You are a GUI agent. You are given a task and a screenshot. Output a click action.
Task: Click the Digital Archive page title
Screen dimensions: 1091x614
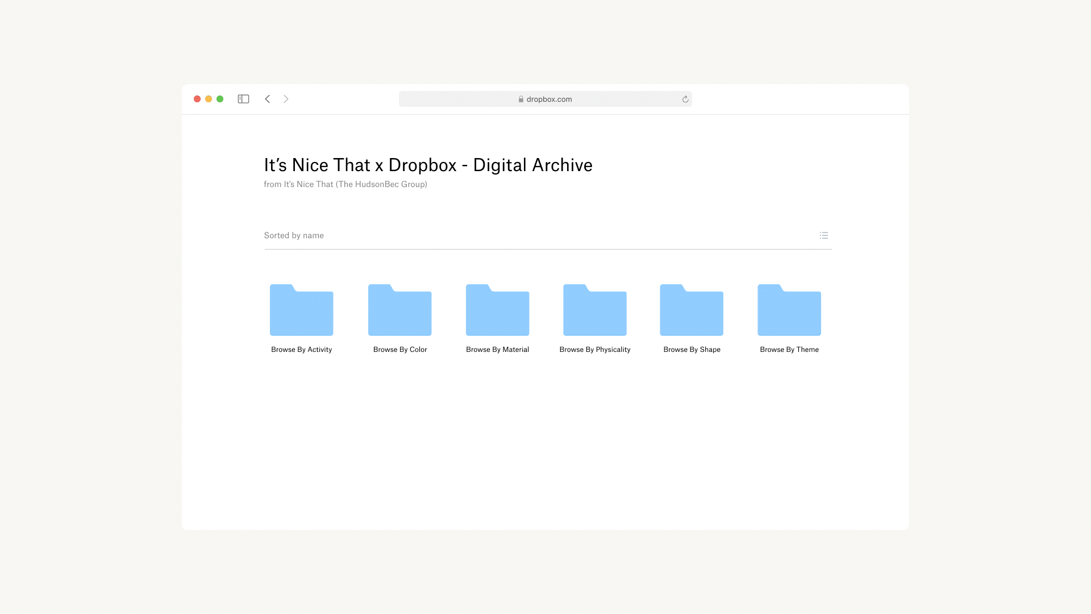[x=428, y=165]
